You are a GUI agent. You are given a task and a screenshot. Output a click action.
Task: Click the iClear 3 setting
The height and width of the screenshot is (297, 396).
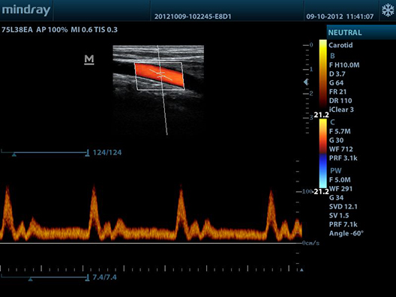click(x=341, y=109)
